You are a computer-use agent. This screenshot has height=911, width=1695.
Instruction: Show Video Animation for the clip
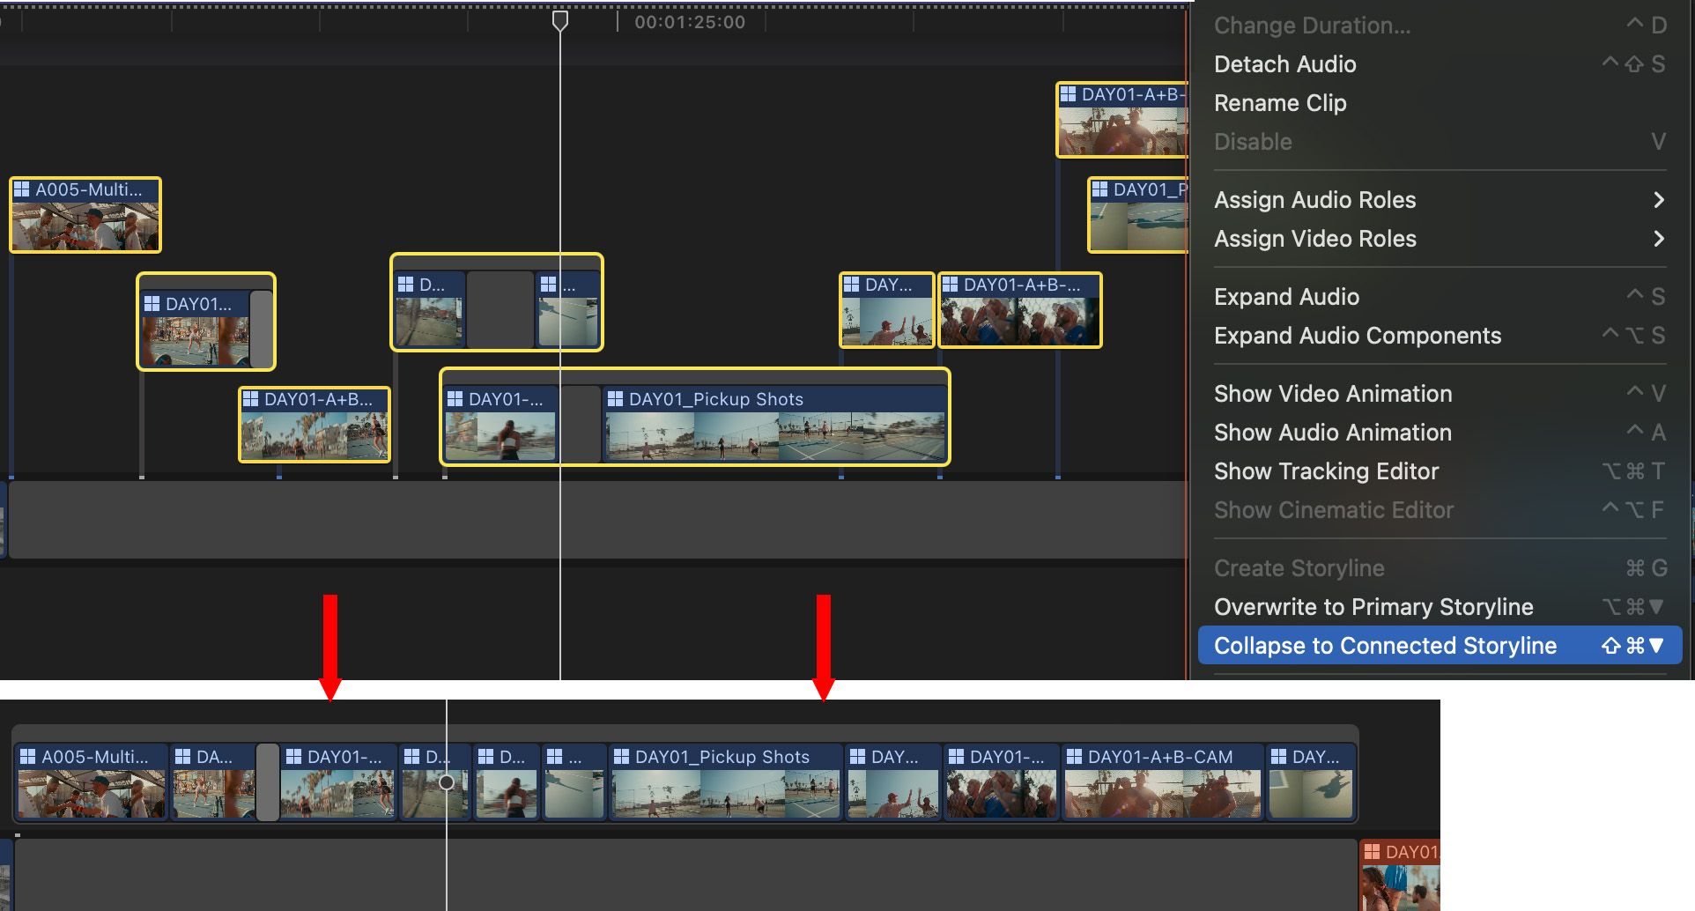pyautogui.click(x=1332, y=394)
